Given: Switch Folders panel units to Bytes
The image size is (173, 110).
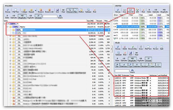Looking at the screenshot, I should tap(7, 16).
